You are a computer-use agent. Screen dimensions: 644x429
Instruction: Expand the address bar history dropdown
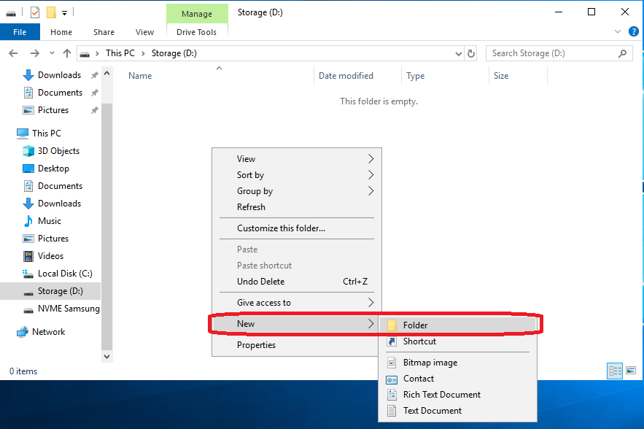[x=458, y=53]
